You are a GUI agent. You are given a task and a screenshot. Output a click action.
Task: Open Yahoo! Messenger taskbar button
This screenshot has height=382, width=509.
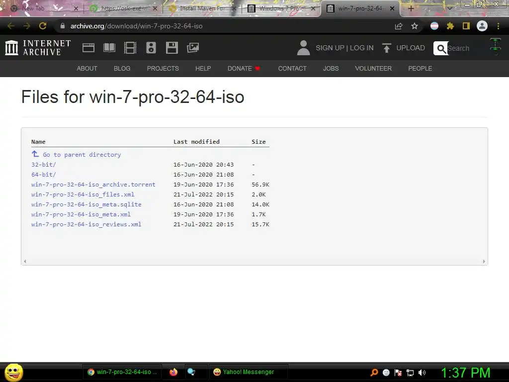click(x=248, y=372)
